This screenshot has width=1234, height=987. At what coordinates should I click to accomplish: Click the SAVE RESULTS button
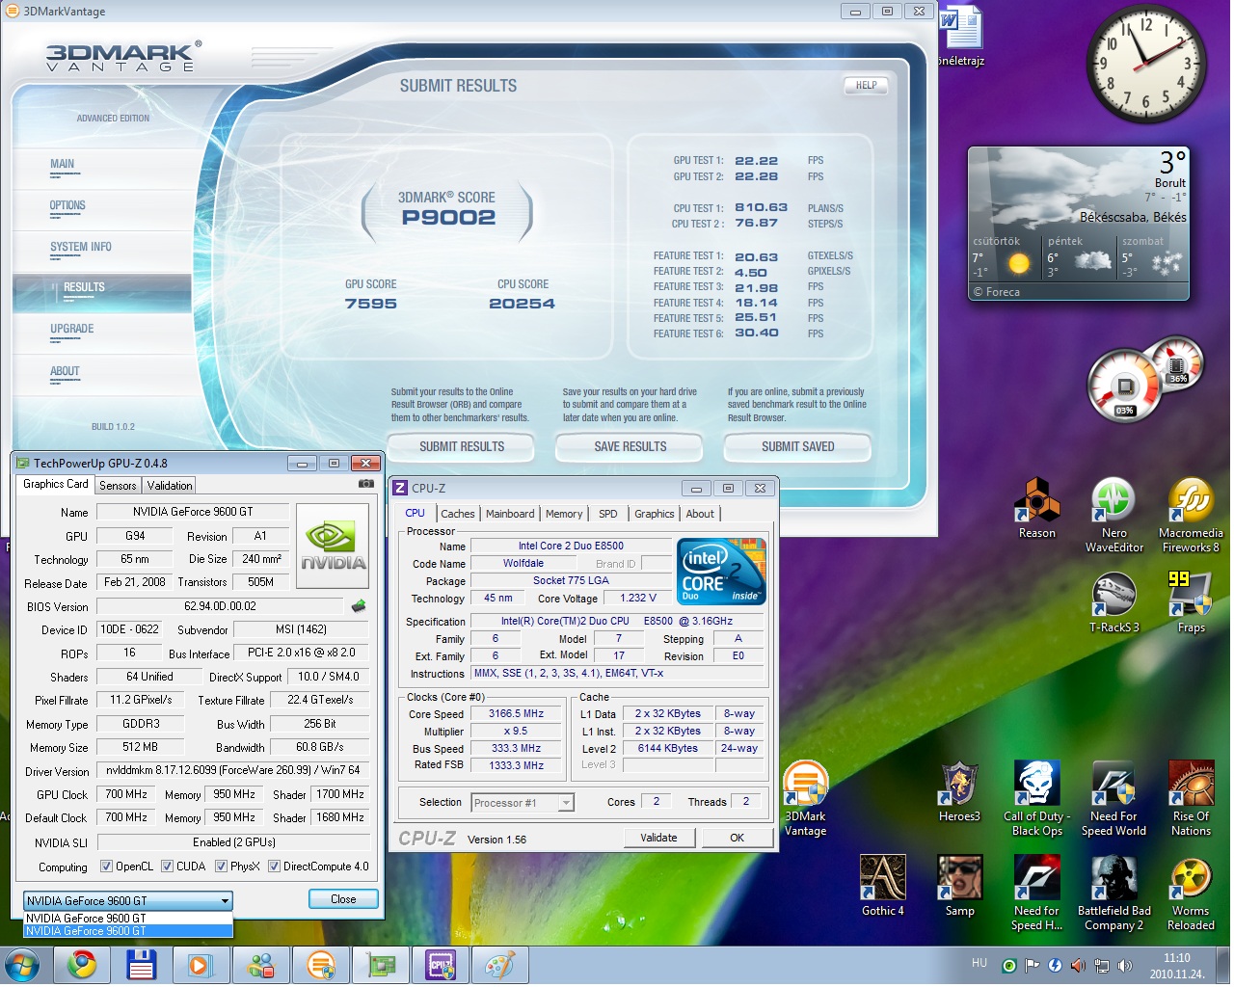pos(630,446)
